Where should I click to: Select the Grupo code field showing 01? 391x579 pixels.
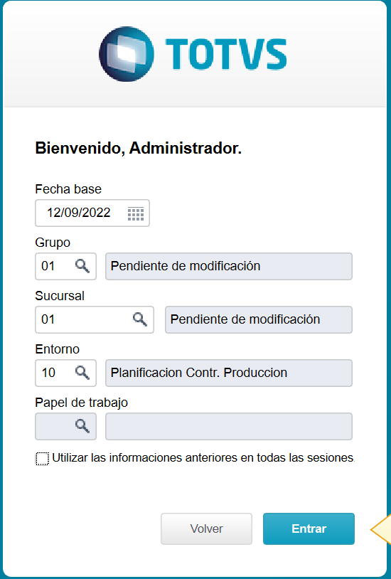pos(65,266)
